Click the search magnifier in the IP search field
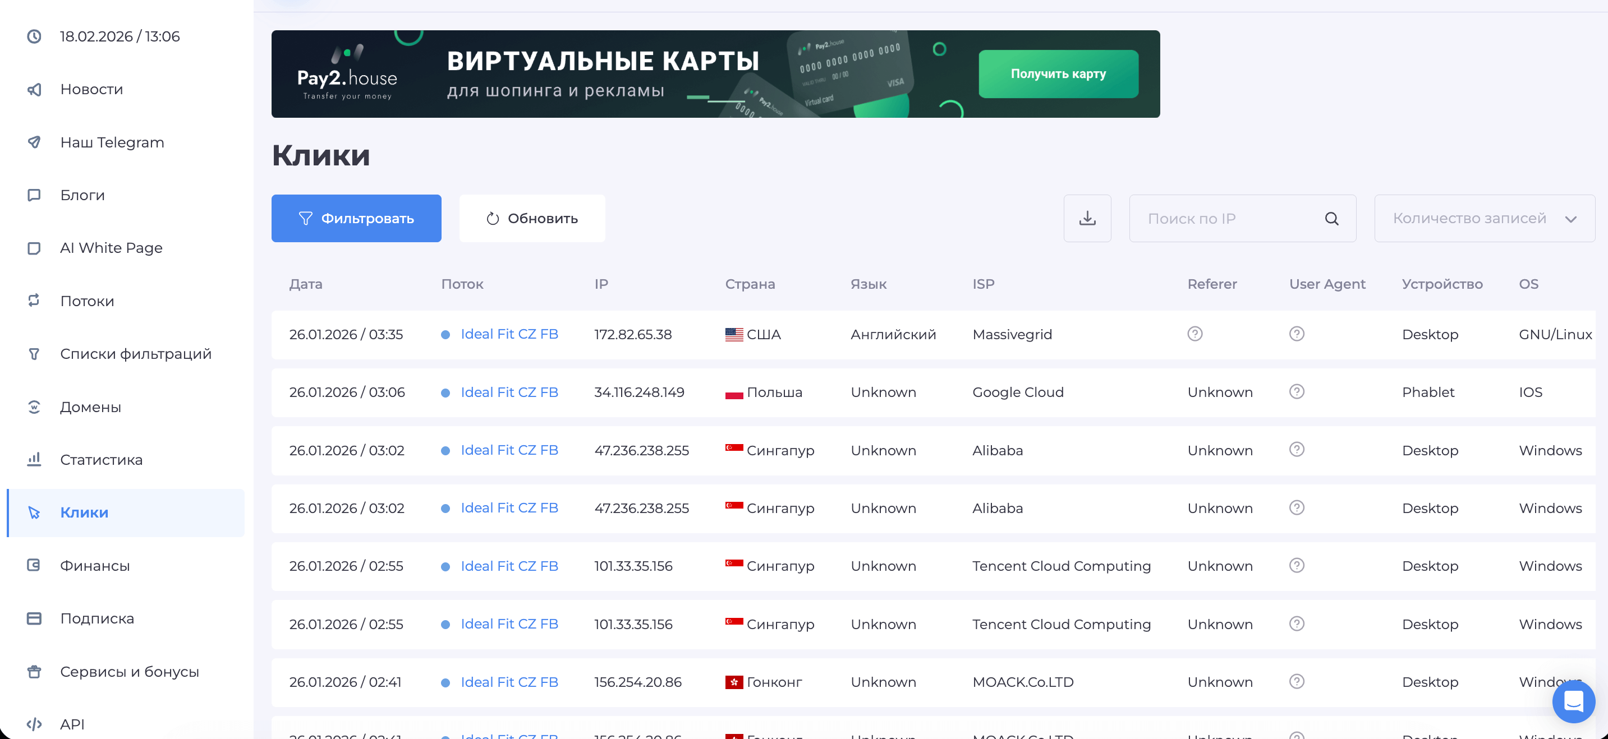This screenshot has width=1608, height=739. coord(1331,218)
